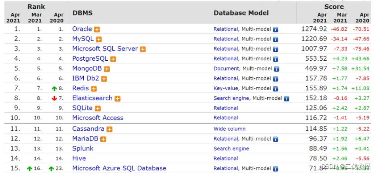Open the Redis link
Viewport: 376px width, 173px height.
80,88
